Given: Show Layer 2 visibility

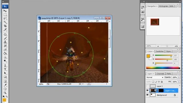Looking at the screenshot, I should coord(148,86).
